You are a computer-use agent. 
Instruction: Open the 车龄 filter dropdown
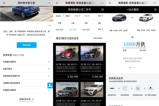click(87, 16)
